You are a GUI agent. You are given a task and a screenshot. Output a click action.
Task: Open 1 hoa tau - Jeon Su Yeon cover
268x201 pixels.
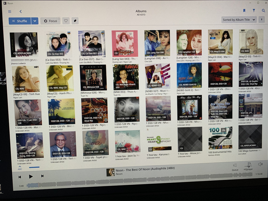(128, 142)
